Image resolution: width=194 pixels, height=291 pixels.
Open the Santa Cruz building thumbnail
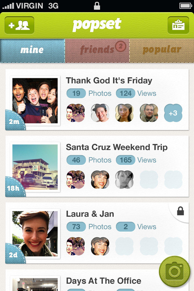(x=35, y=167)
